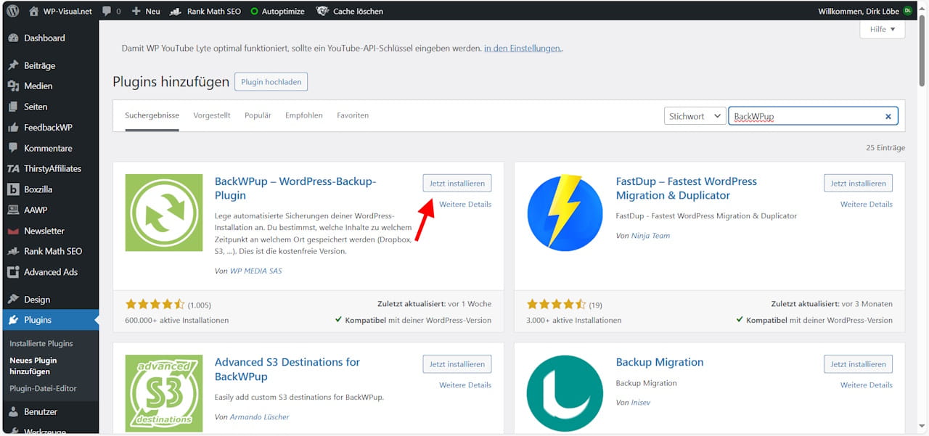Click the Ninja Team author link
929x436 pixels.
(650, 236)
